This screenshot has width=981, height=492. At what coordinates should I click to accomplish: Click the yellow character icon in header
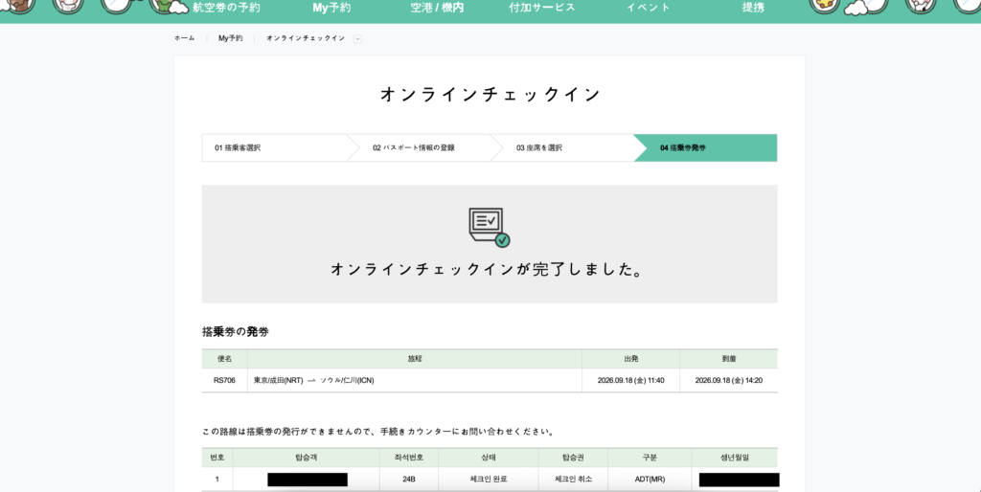pos(825,6)
